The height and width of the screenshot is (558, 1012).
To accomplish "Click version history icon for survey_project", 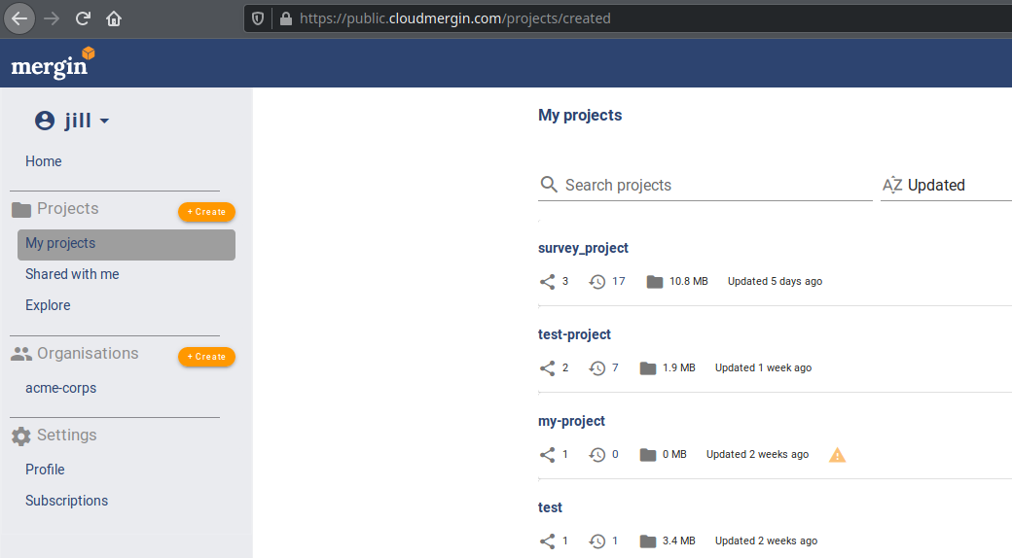I will (x=597, y=282).
